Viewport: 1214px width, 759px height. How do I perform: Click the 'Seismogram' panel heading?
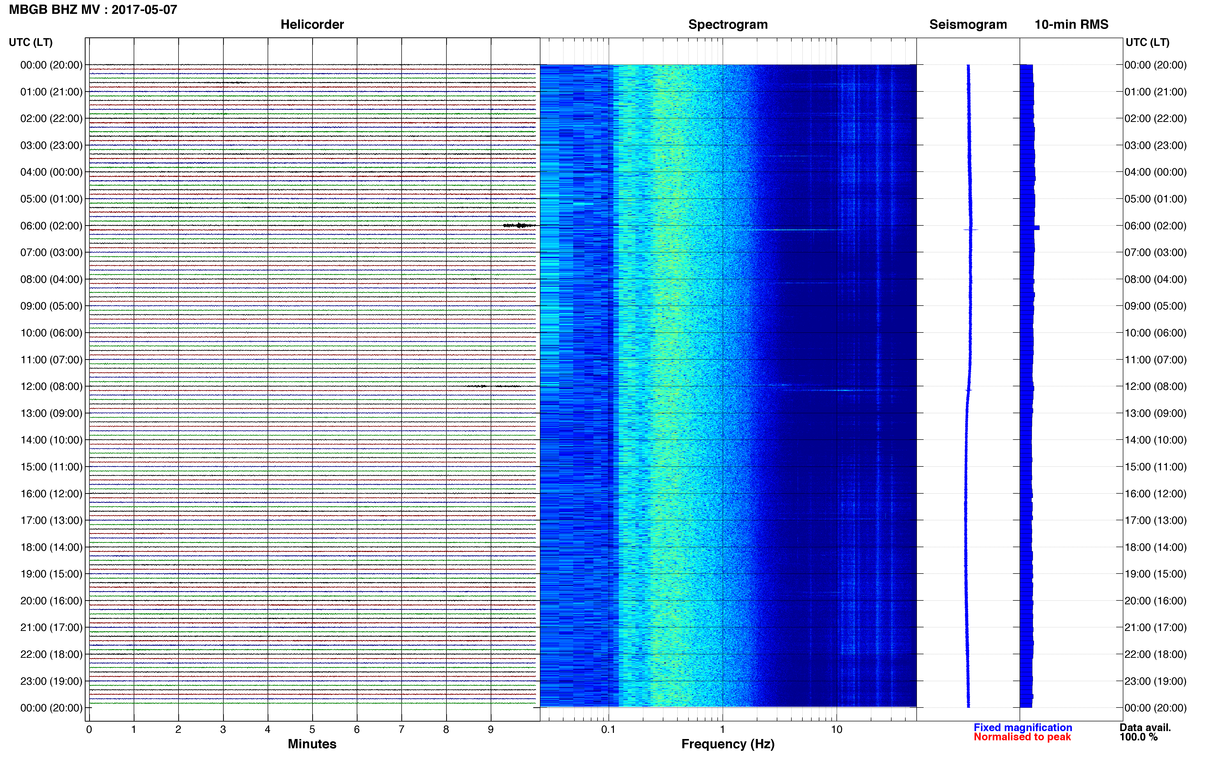click(x=968, y=25)
